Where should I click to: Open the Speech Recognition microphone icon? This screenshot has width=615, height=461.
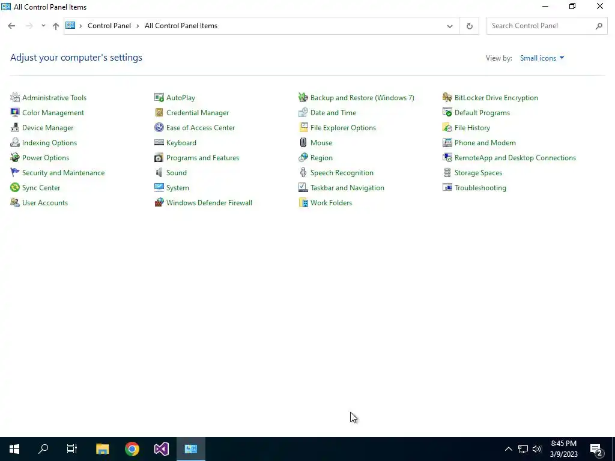click(303, 172)
